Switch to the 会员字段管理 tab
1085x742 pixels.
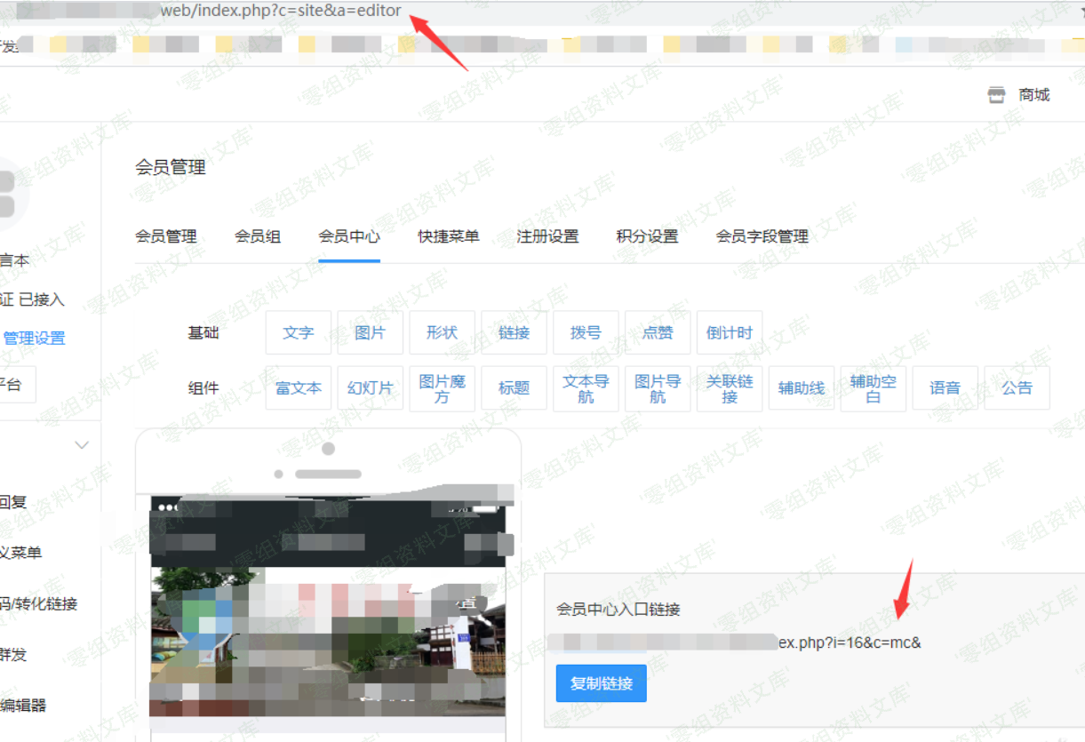click(x=762, y=236)
